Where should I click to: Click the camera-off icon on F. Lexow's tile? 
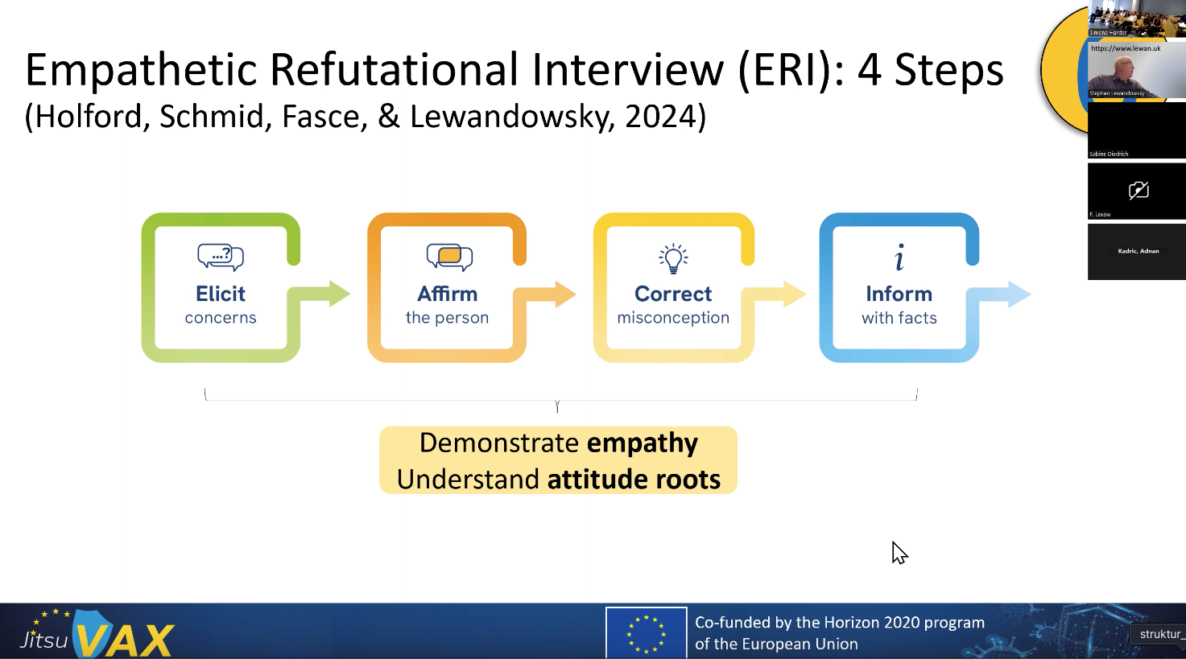coord(1138,190)
